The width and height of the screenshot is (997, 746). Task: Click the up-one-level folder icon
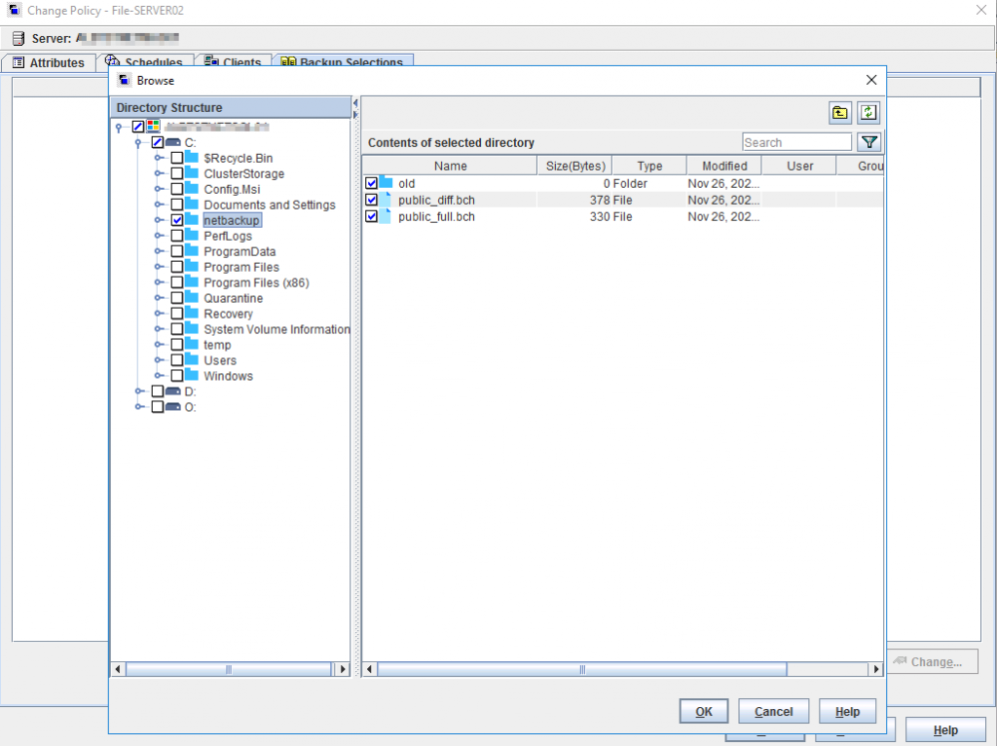coord(839,113)
